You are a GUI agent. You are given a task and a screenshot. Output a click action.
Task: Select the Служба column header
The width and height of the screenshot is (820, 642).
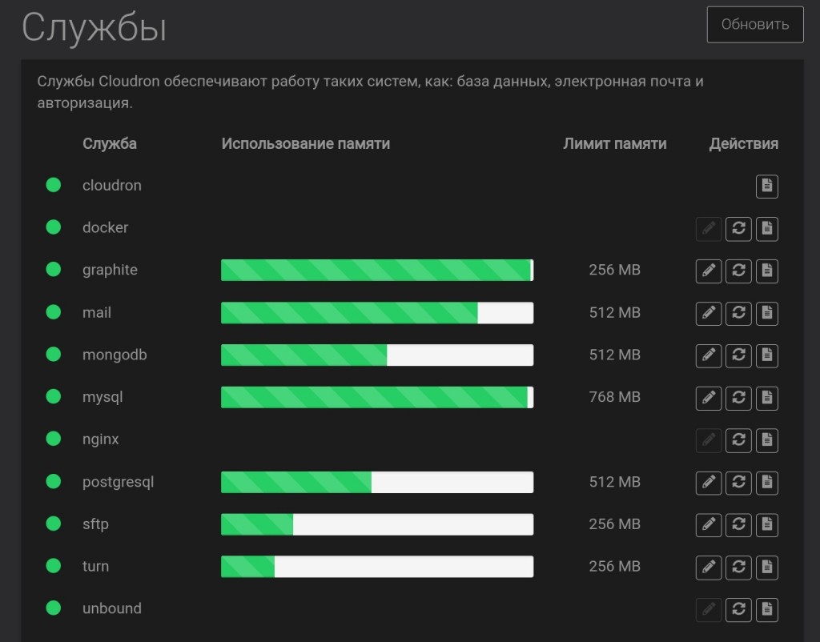109,144
